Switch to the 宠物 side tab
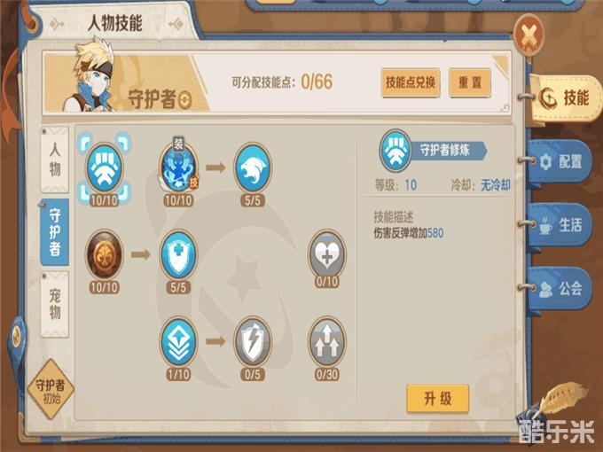Screen dimensions: 603x452 click(x=55, y=304)
